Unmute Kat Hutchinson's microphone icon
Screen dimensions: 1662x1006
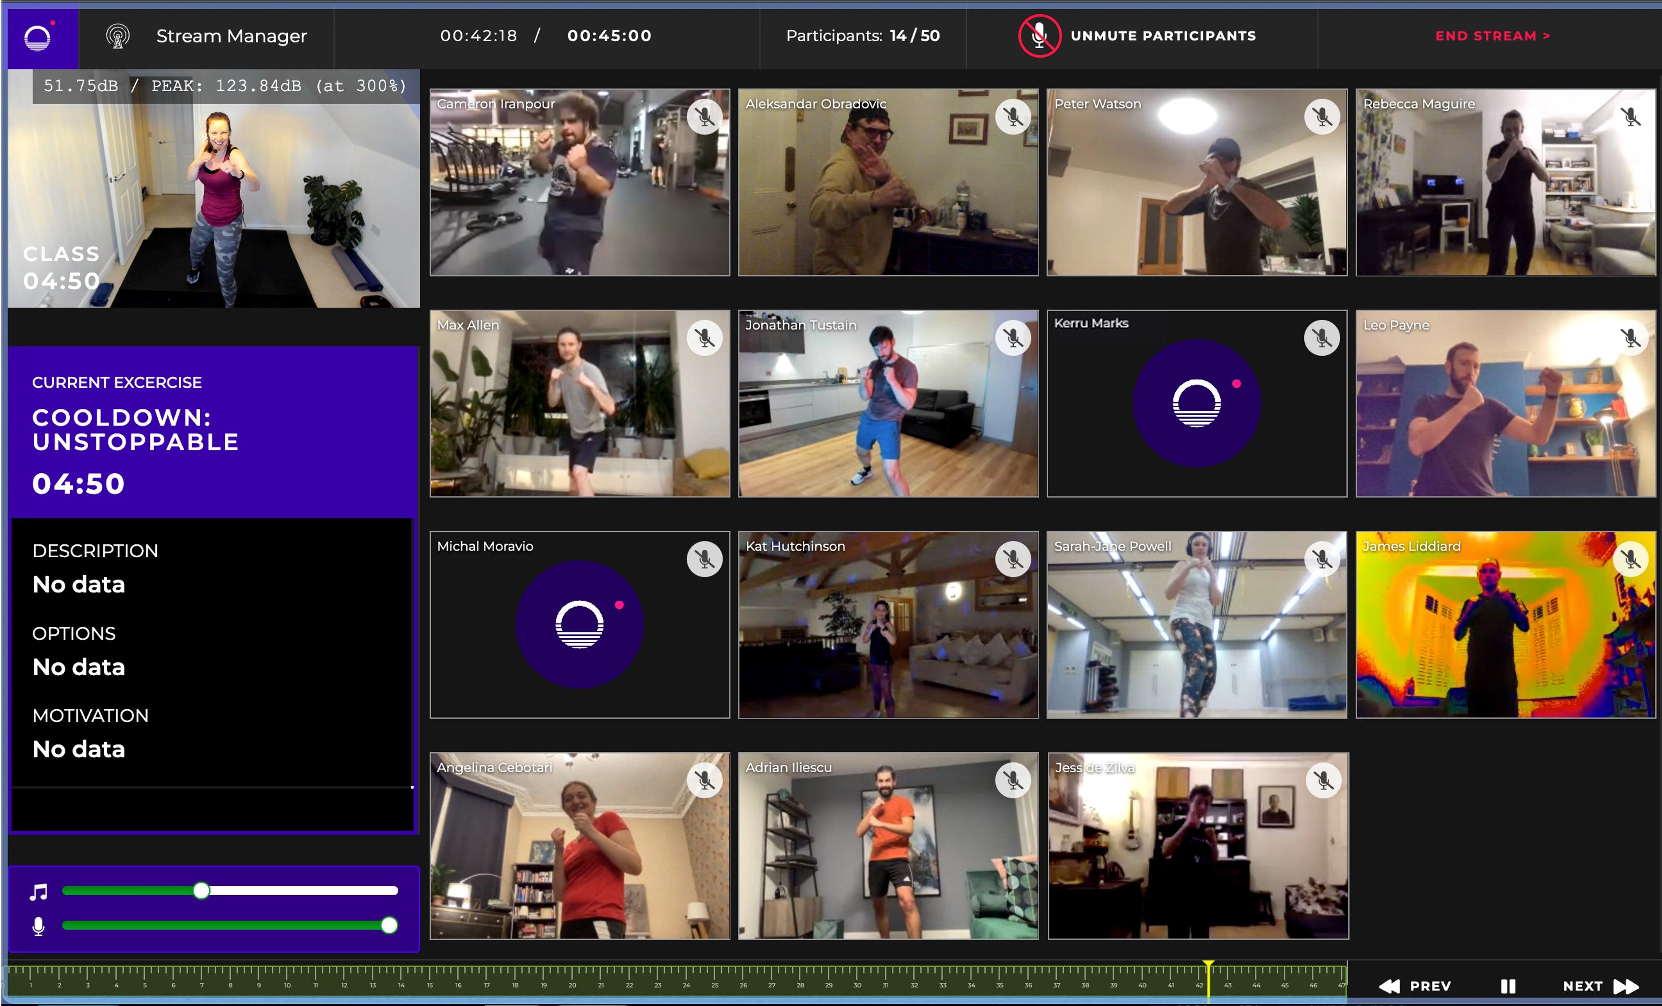click(1013, 559)
